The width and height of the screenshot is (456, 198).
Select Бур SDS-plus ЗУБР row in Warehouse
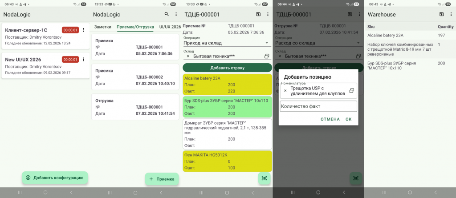coord(410,65)
